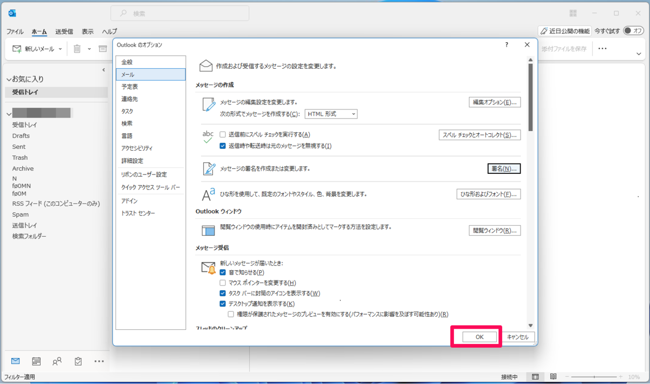Expand the delete button dropdown arrow
The width and height of the screenshot is (650, 384).
tap(89, 49)
